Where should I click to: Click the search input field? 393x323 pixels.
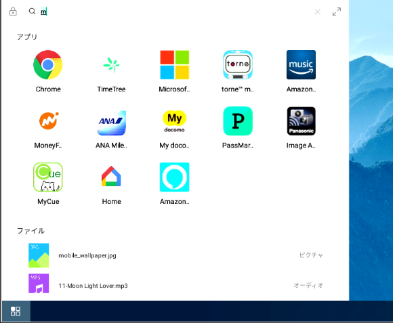175,12
